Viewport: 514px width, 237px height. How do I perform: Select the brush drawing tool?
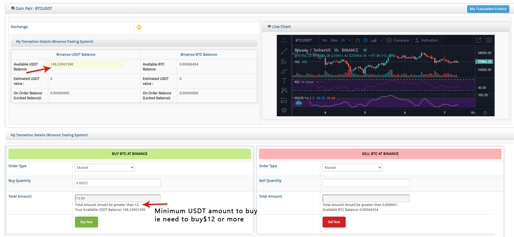284,71
